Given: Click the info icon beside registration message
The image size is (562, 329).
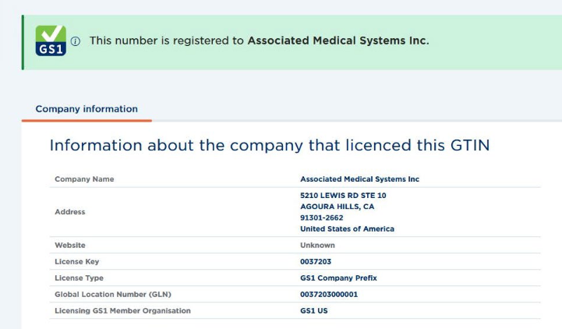Looking at the screenshot, I should (76, 41).
